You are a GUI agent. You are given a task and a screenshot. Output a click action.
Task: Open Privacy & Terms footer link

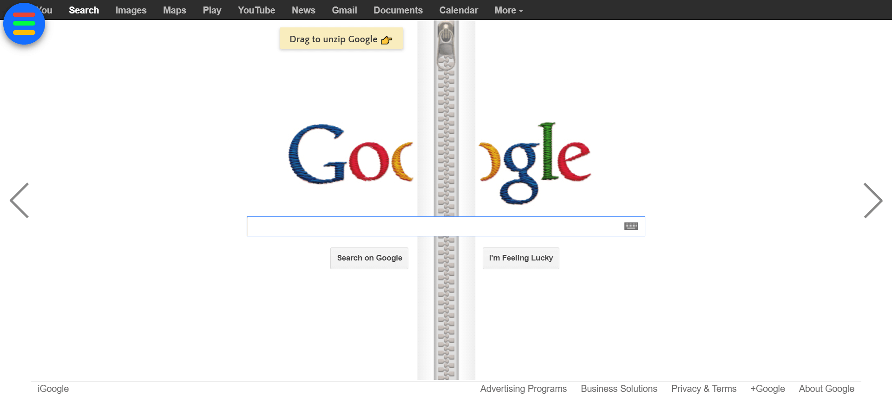(704, 389)
